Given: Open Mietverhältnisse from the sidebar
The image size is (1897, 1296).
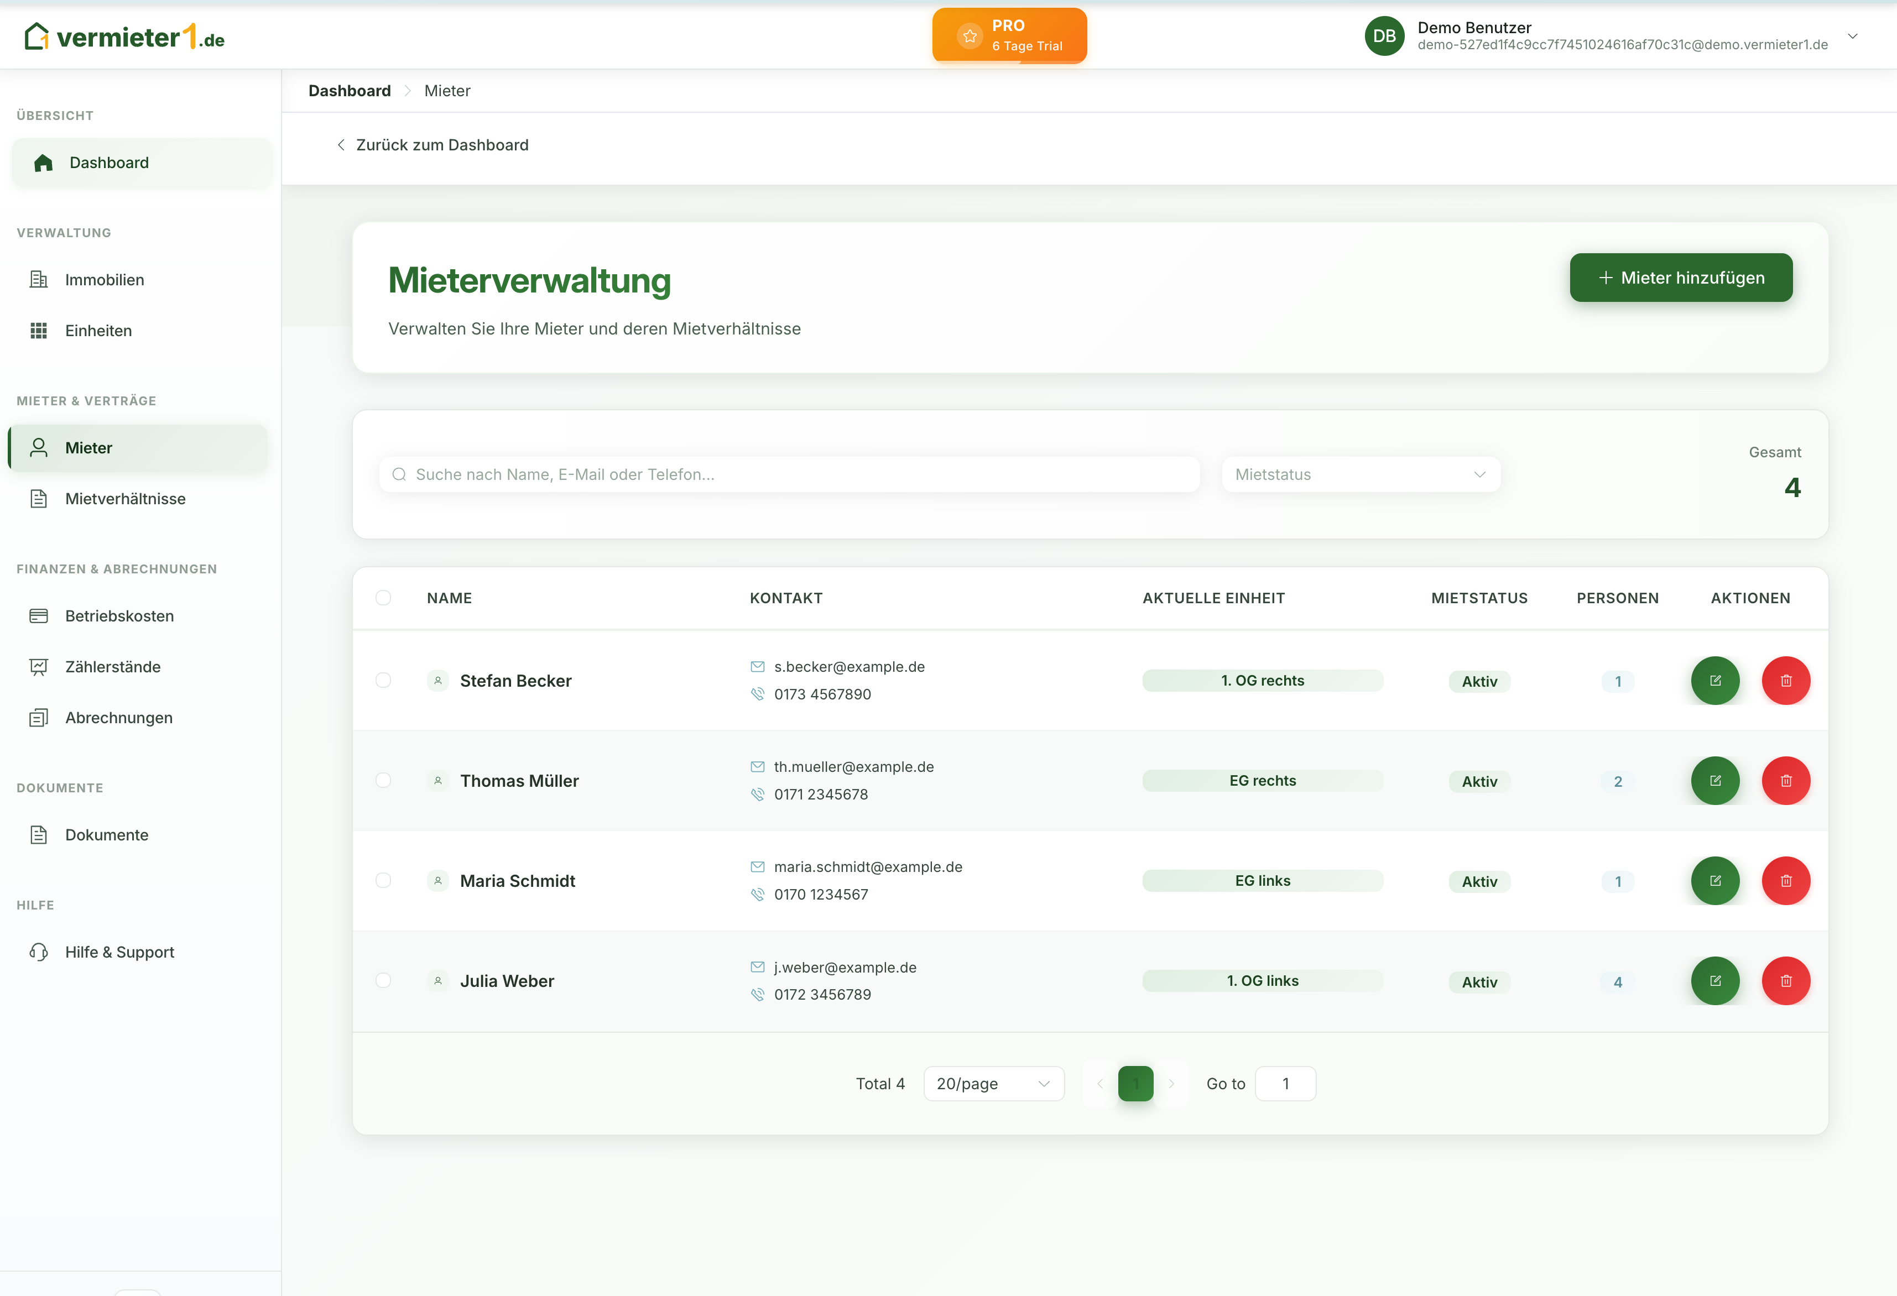Looking at the screenshot, I should (x=125, y=499).
